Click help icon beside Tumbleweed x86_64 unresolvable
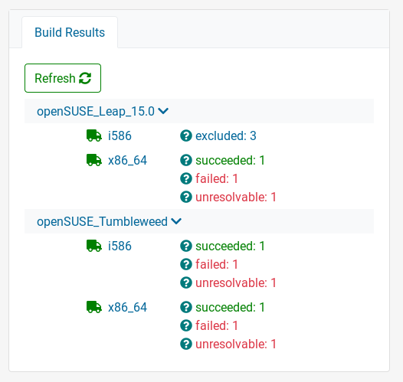Viewport: 403px width, 382px height. point(186,344)
